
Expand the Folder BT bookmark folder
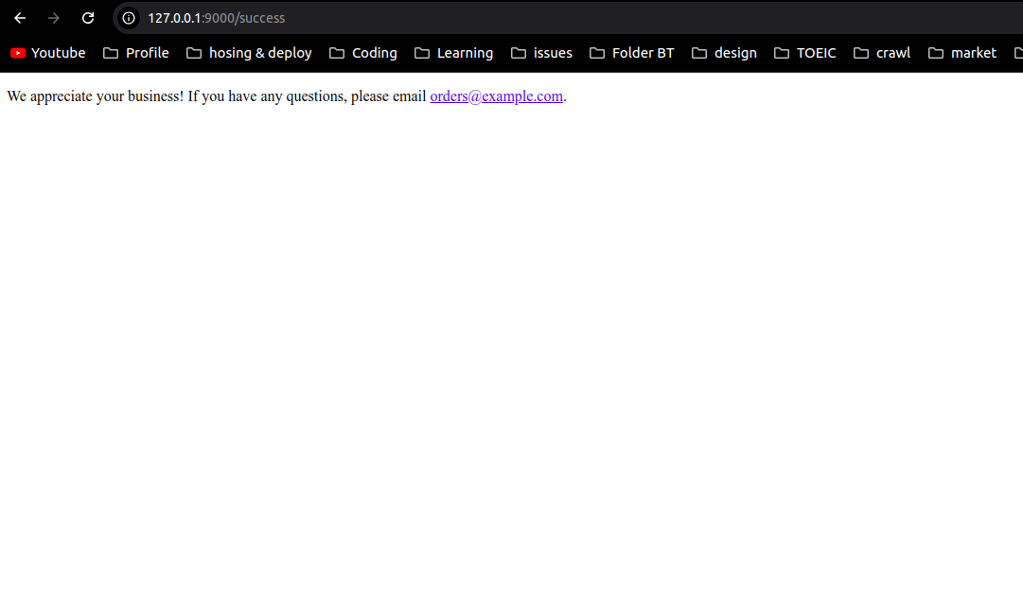[x=631, y=52]
